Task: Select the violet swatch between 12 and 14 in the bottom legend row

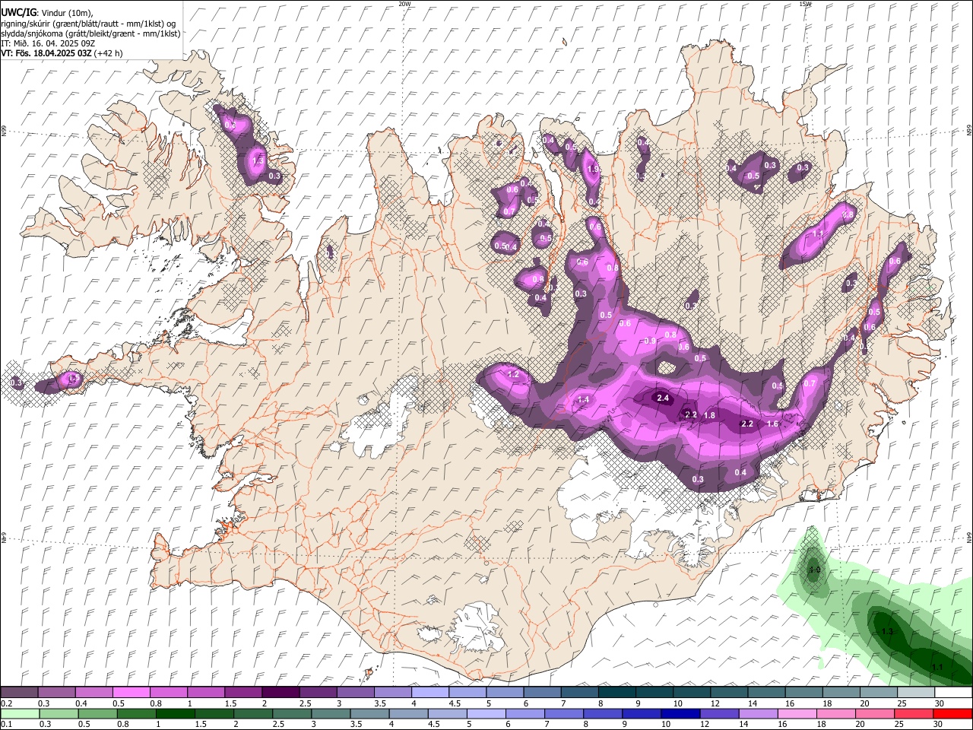Action: click(718, 713)
